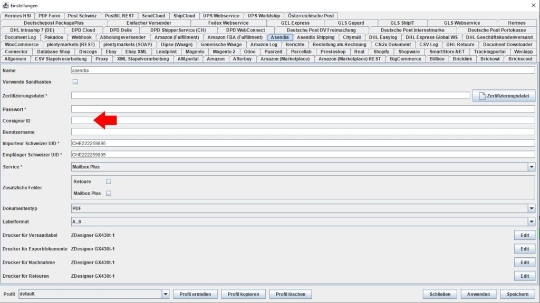540x303 pixels.
Task: Expand the Labelformat dropdown
Action: click(x=532, y=222)
